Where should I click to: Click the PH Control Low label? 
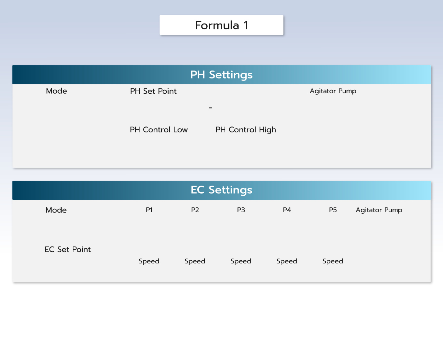(x=159, y=130)
